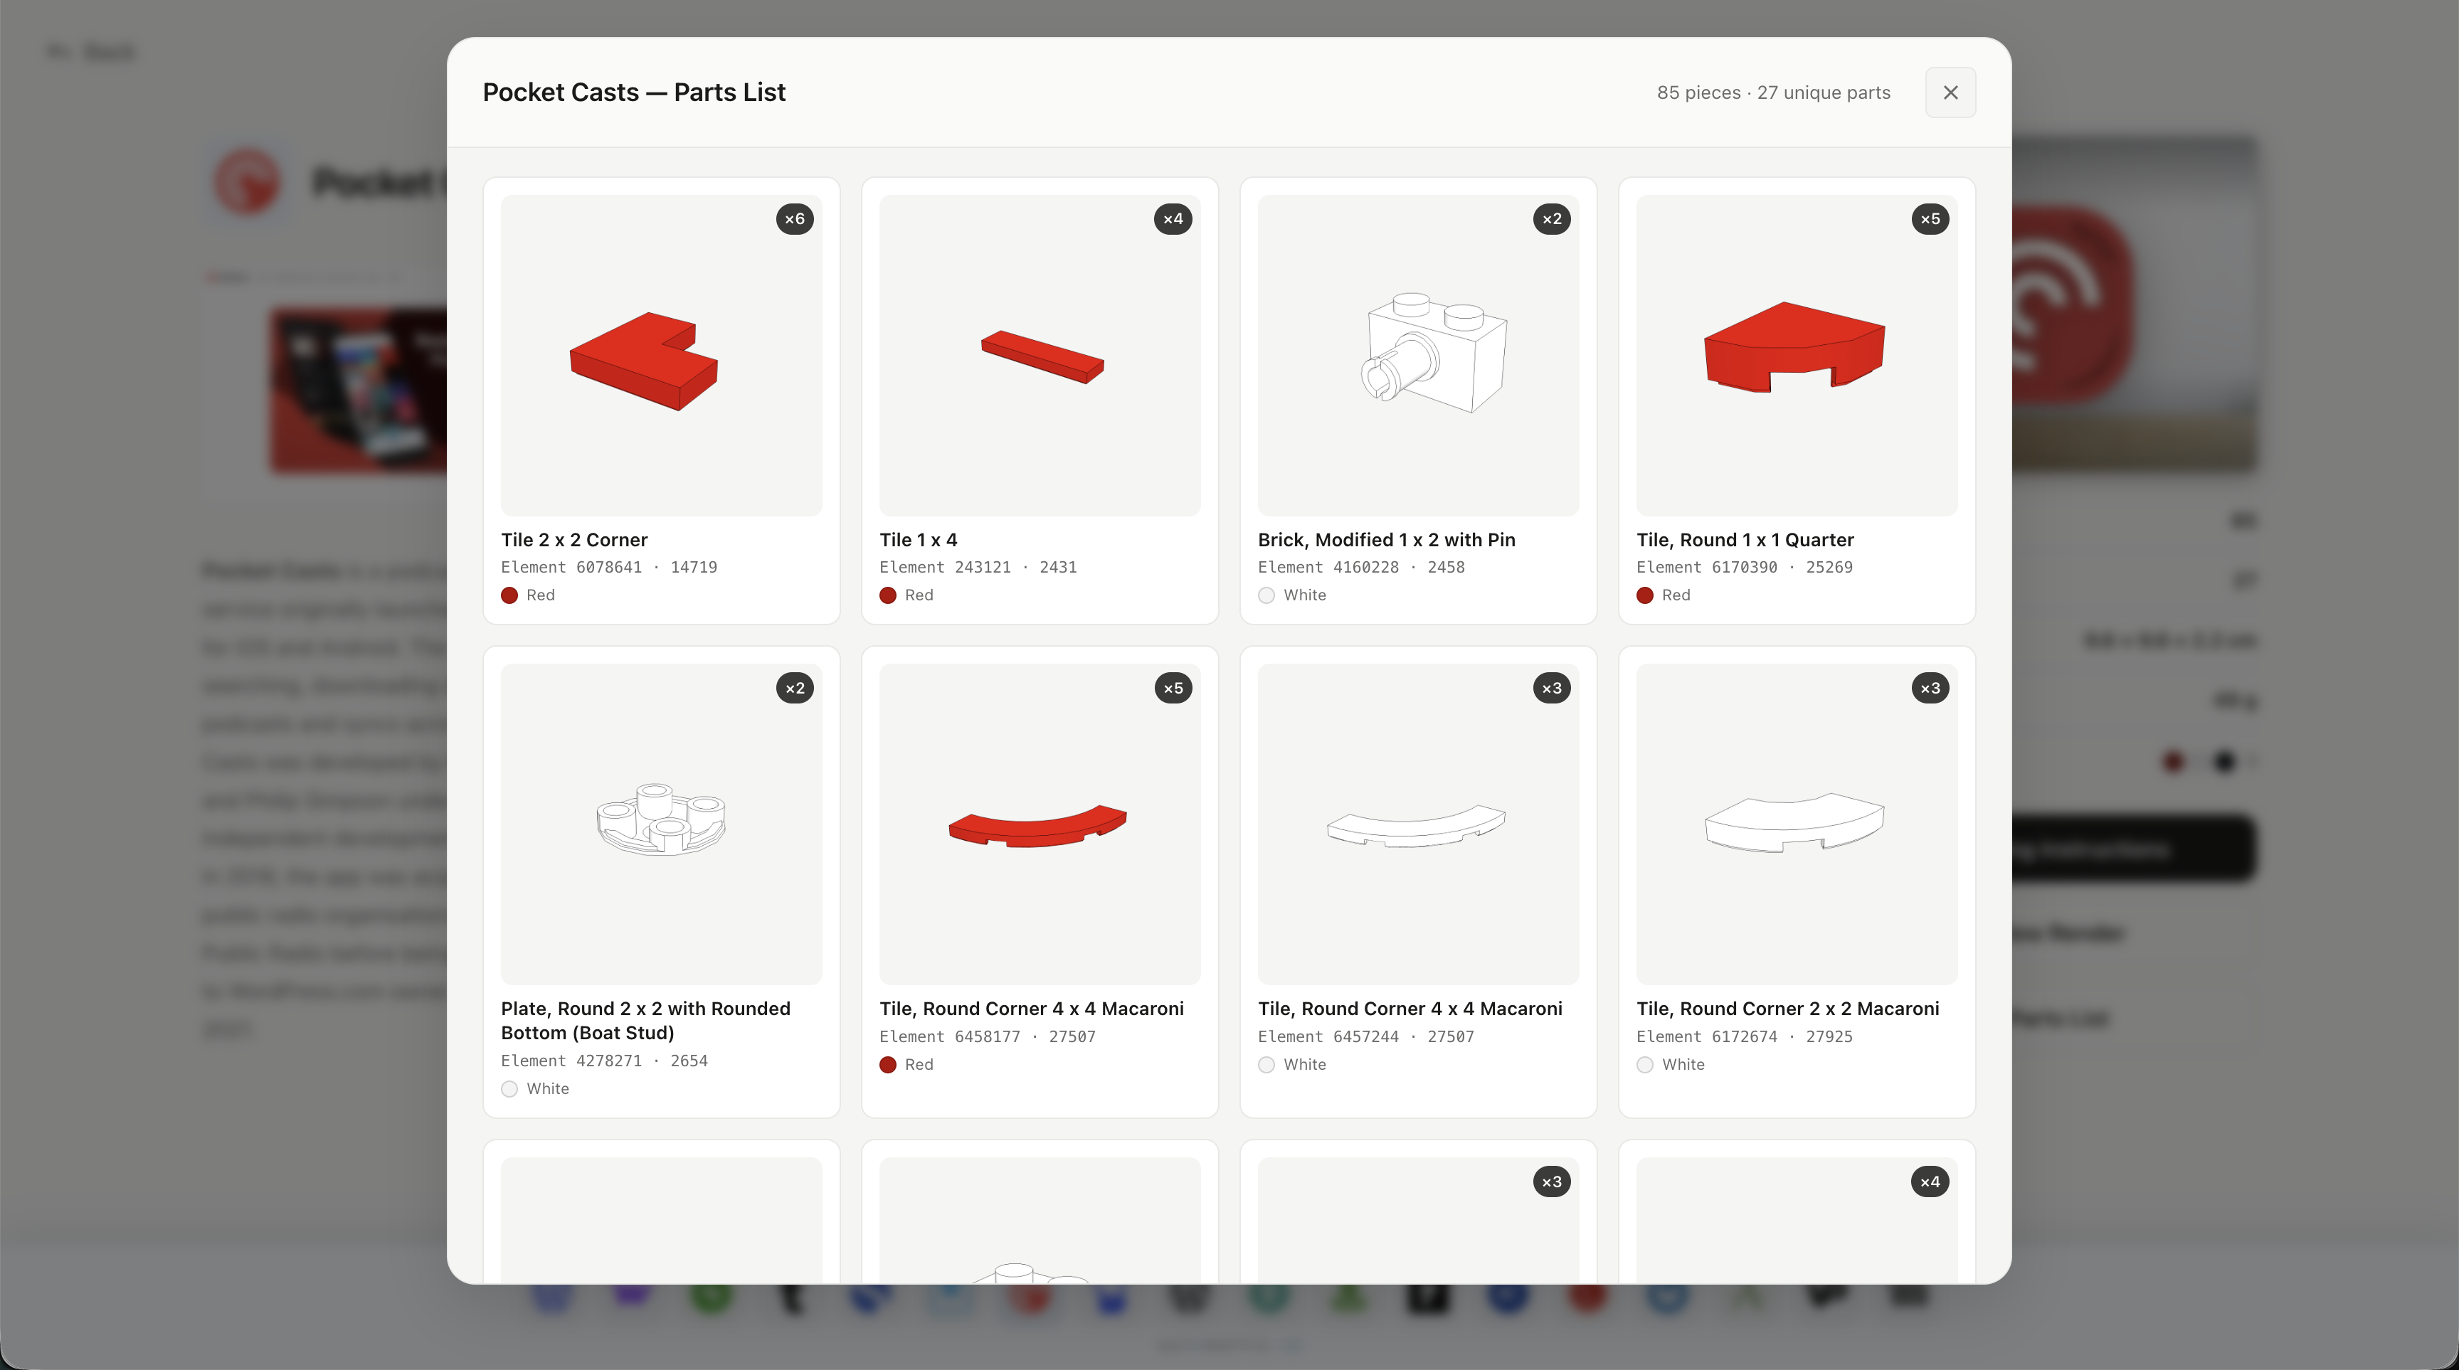Image resolution: width=2459 pixels, height=1370 pixels.
Task: Click the "Element 6457244 · 27507" text
Action: click(1366, 1037)
